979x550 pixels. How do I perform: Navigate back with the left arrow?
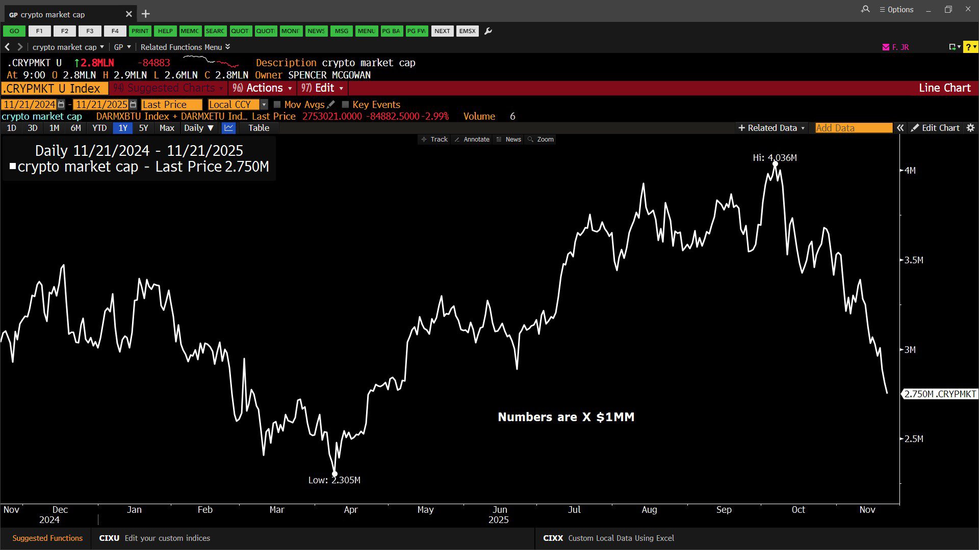(7, 47)
